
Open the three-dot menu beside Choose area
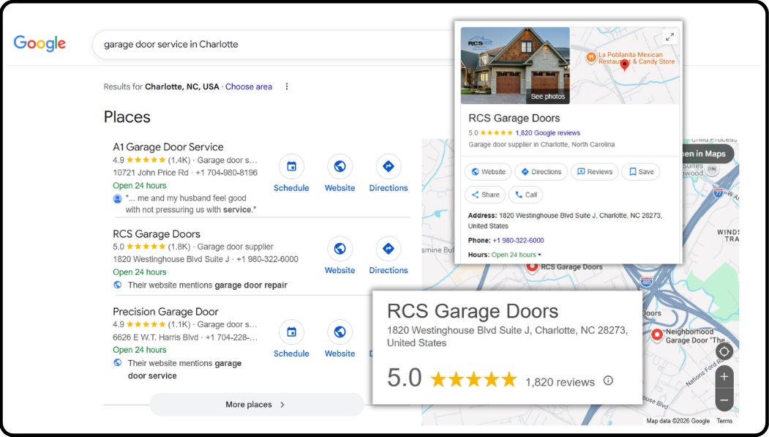(x=286, y=86)
